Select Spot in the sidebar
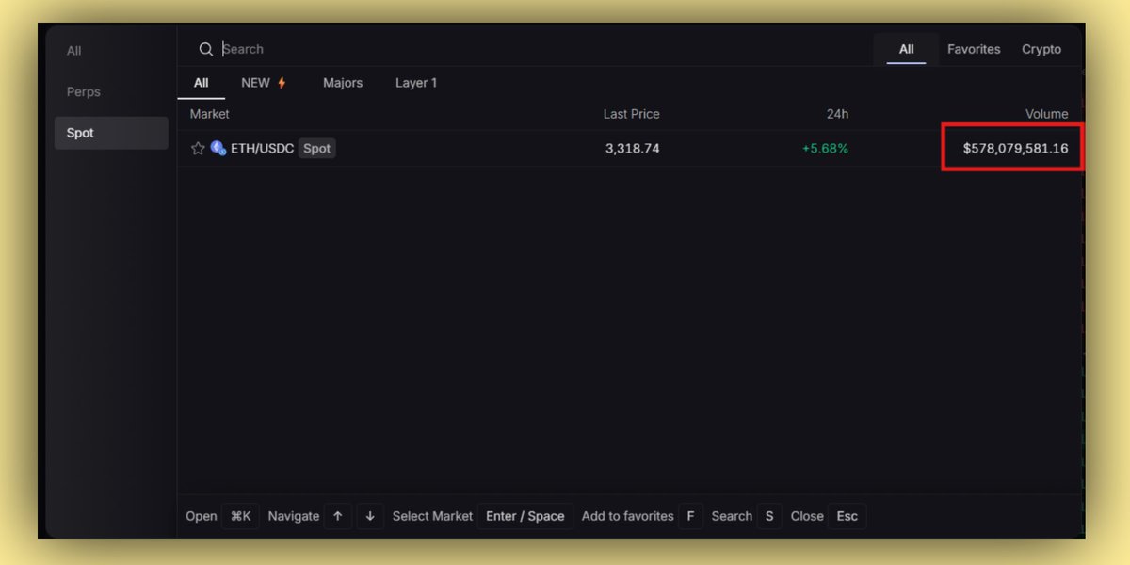Screen dimensions: 1130x565 coord(111,133)
